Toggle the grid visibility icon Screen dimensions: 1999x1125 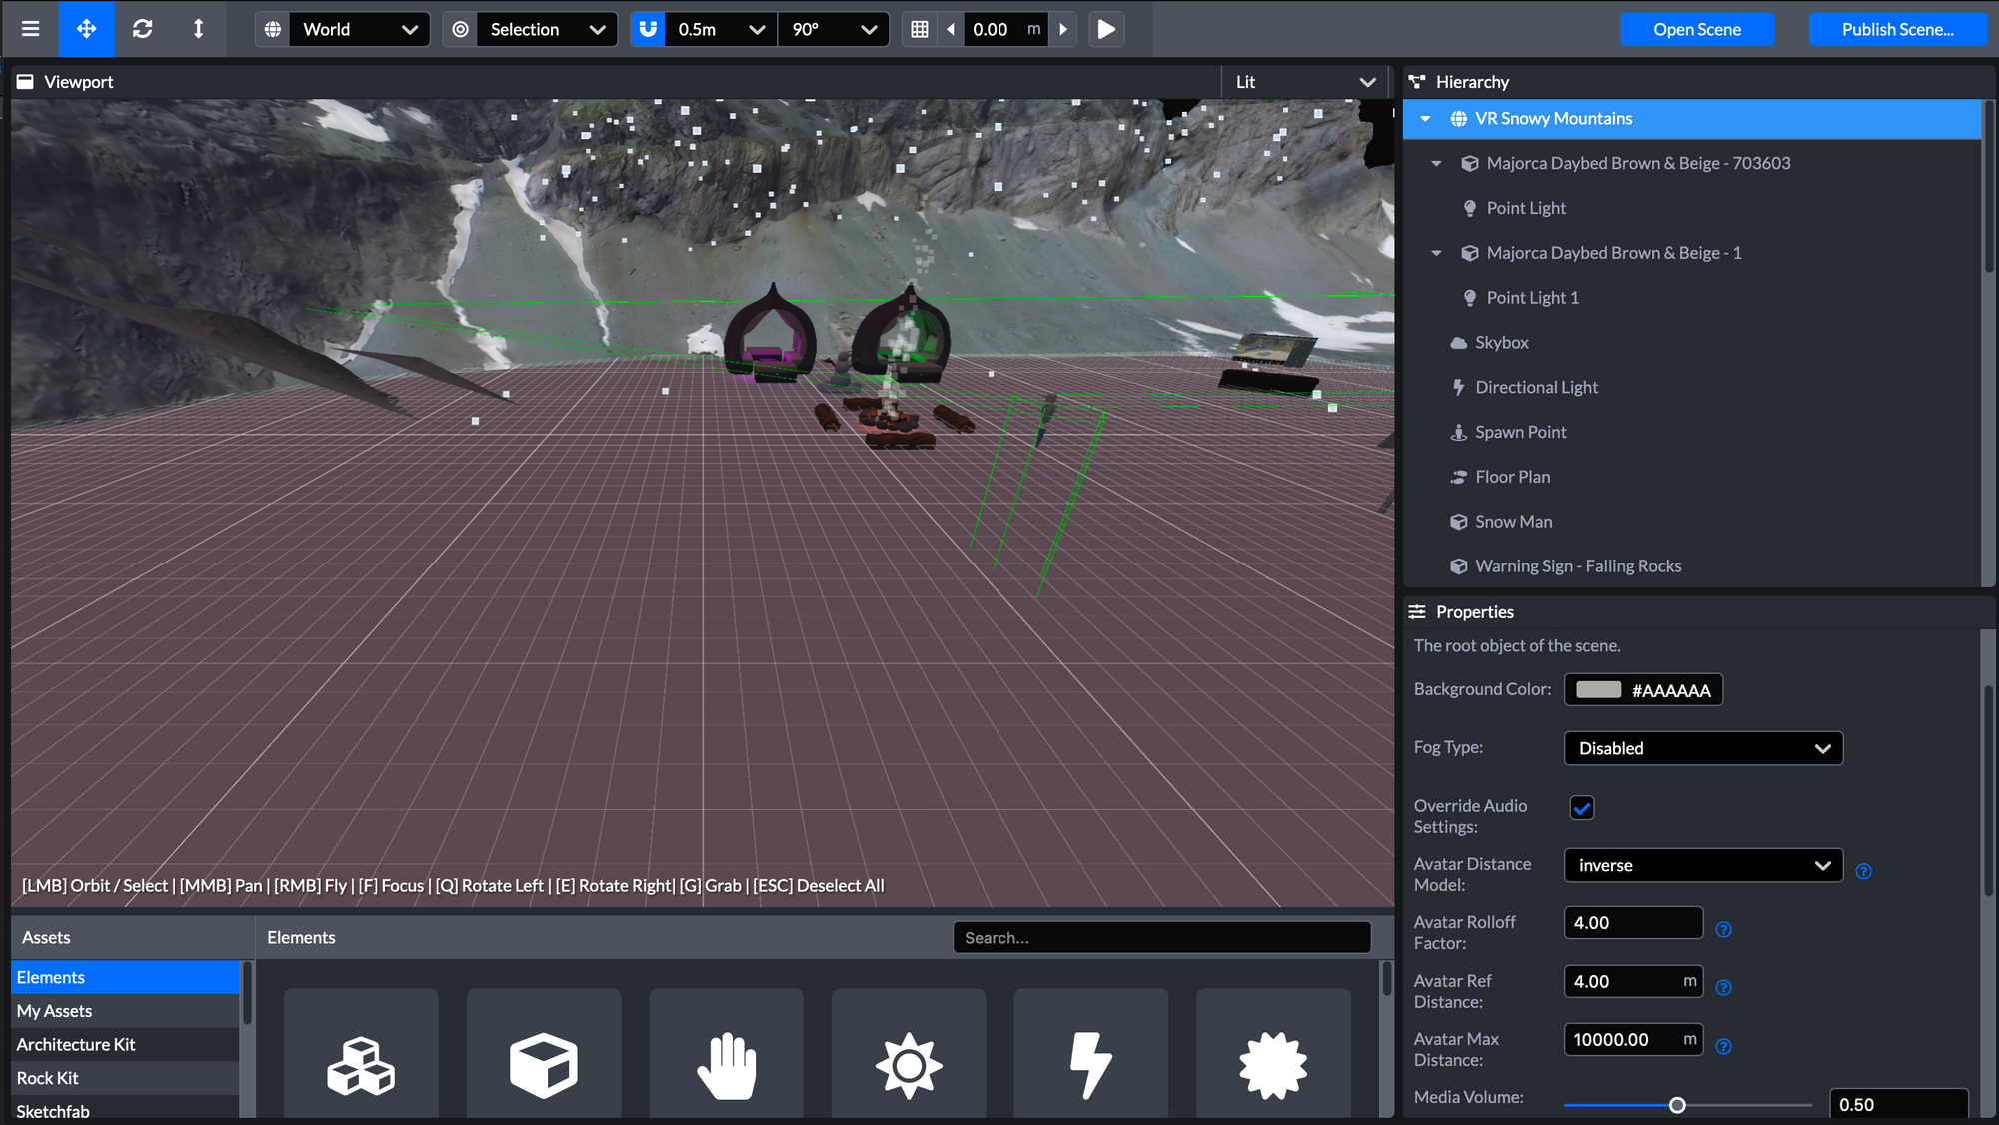(x=920, y=29)
